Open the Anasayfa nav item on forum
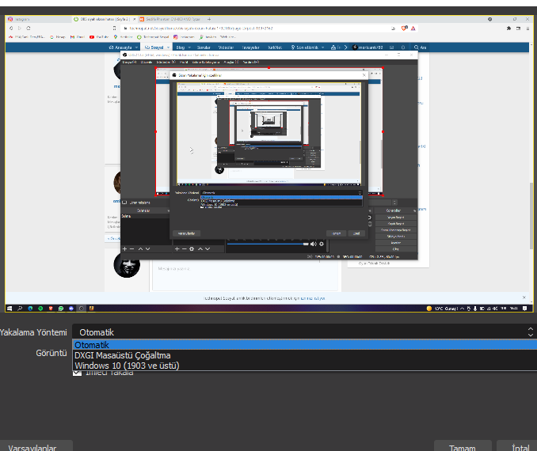This screenshot has height=451, width=537. 120,47
